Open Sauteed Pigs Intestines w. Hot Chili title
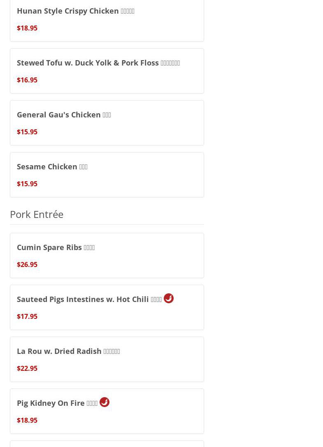Screen dimensions: 323x447 [x=89, y=299]
